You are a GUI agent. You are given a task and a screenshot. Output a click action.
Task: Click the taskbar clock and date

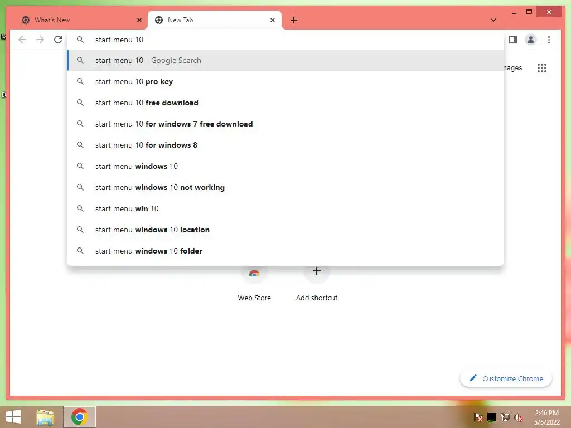tap(546, 417)
